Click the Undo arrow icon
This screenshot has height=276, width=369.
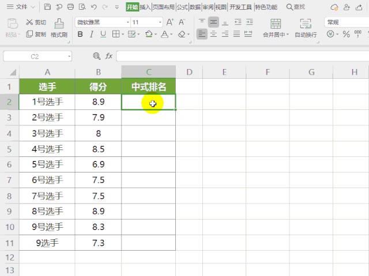coord(93,7)
